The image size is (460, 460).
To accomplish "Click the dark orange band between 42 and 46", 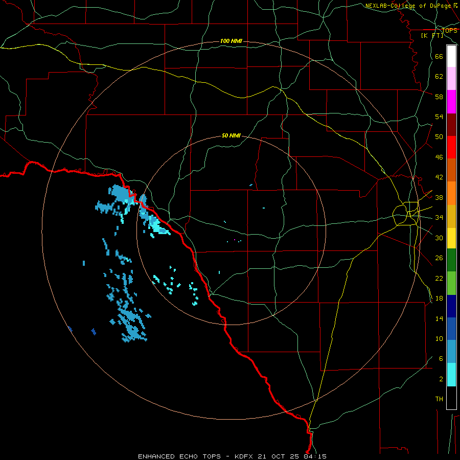I will 451,170.
